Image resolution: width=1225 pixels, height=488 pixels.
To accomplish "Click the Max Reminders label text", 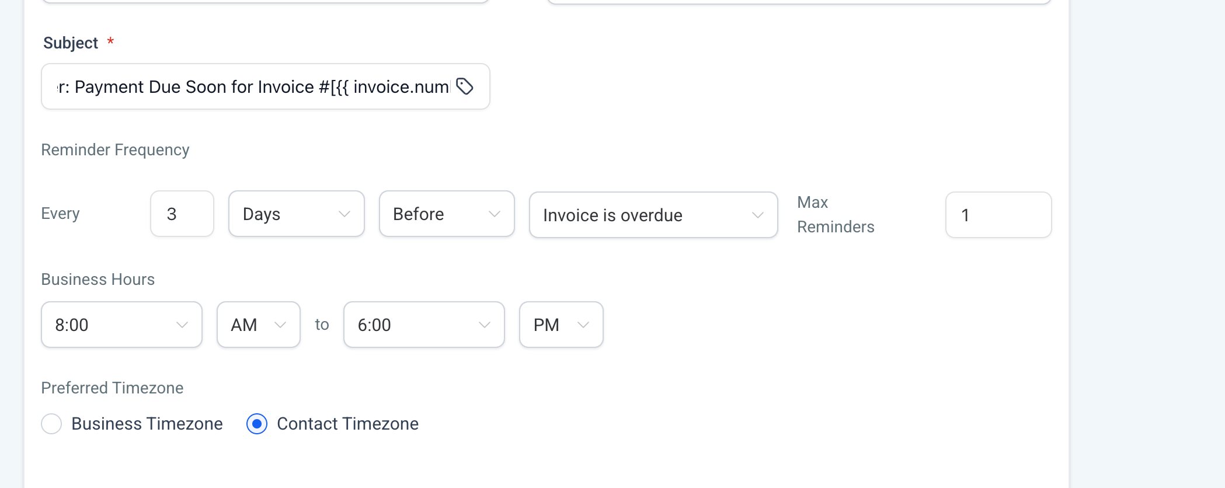I will click(836, 215).
